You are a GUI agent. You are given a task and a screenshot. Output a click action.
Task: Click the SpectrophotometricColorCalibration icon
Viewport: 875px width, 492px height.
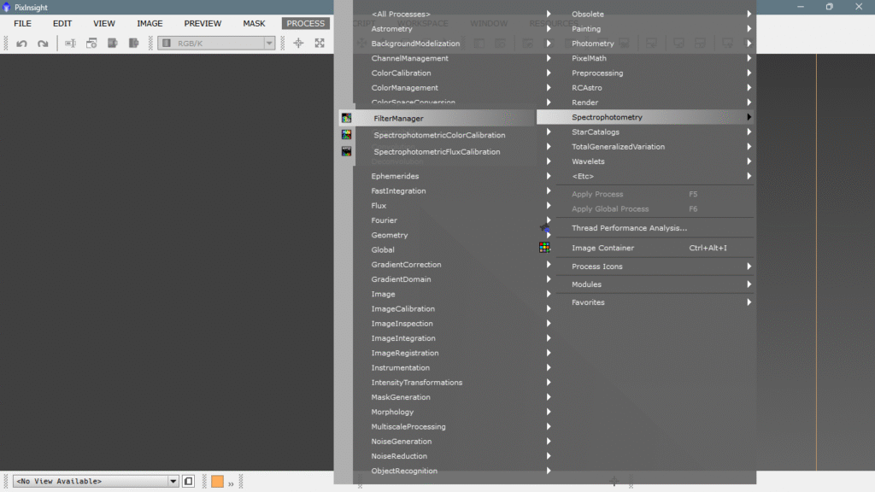tap(346, 135)
